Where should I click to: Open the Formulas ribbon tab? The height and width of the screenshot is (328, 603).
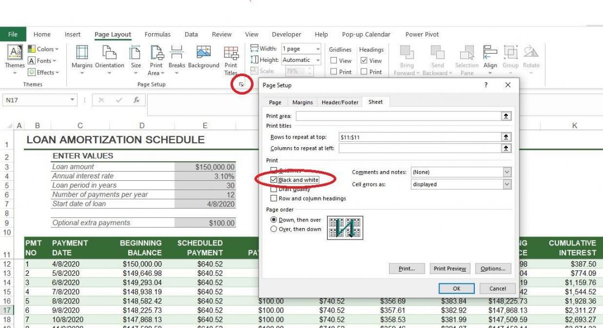point(158,34)
